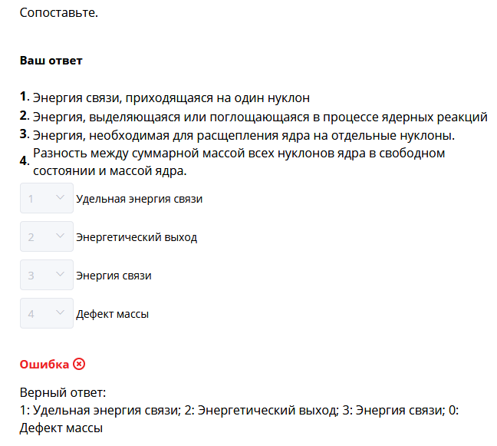
Task: Click the Ваш ответ heading
Action: [x=51, y=60]
